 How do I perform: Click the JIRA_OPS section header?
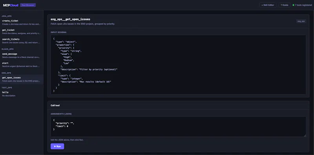pyautogui.click(x=7, y=16)
